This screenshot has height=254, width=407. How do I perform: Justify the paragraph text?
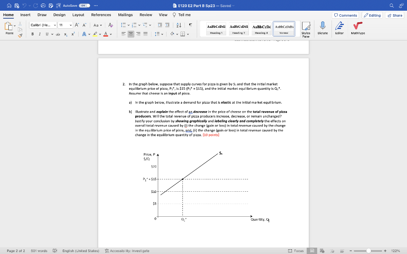(x=145, y=34)
